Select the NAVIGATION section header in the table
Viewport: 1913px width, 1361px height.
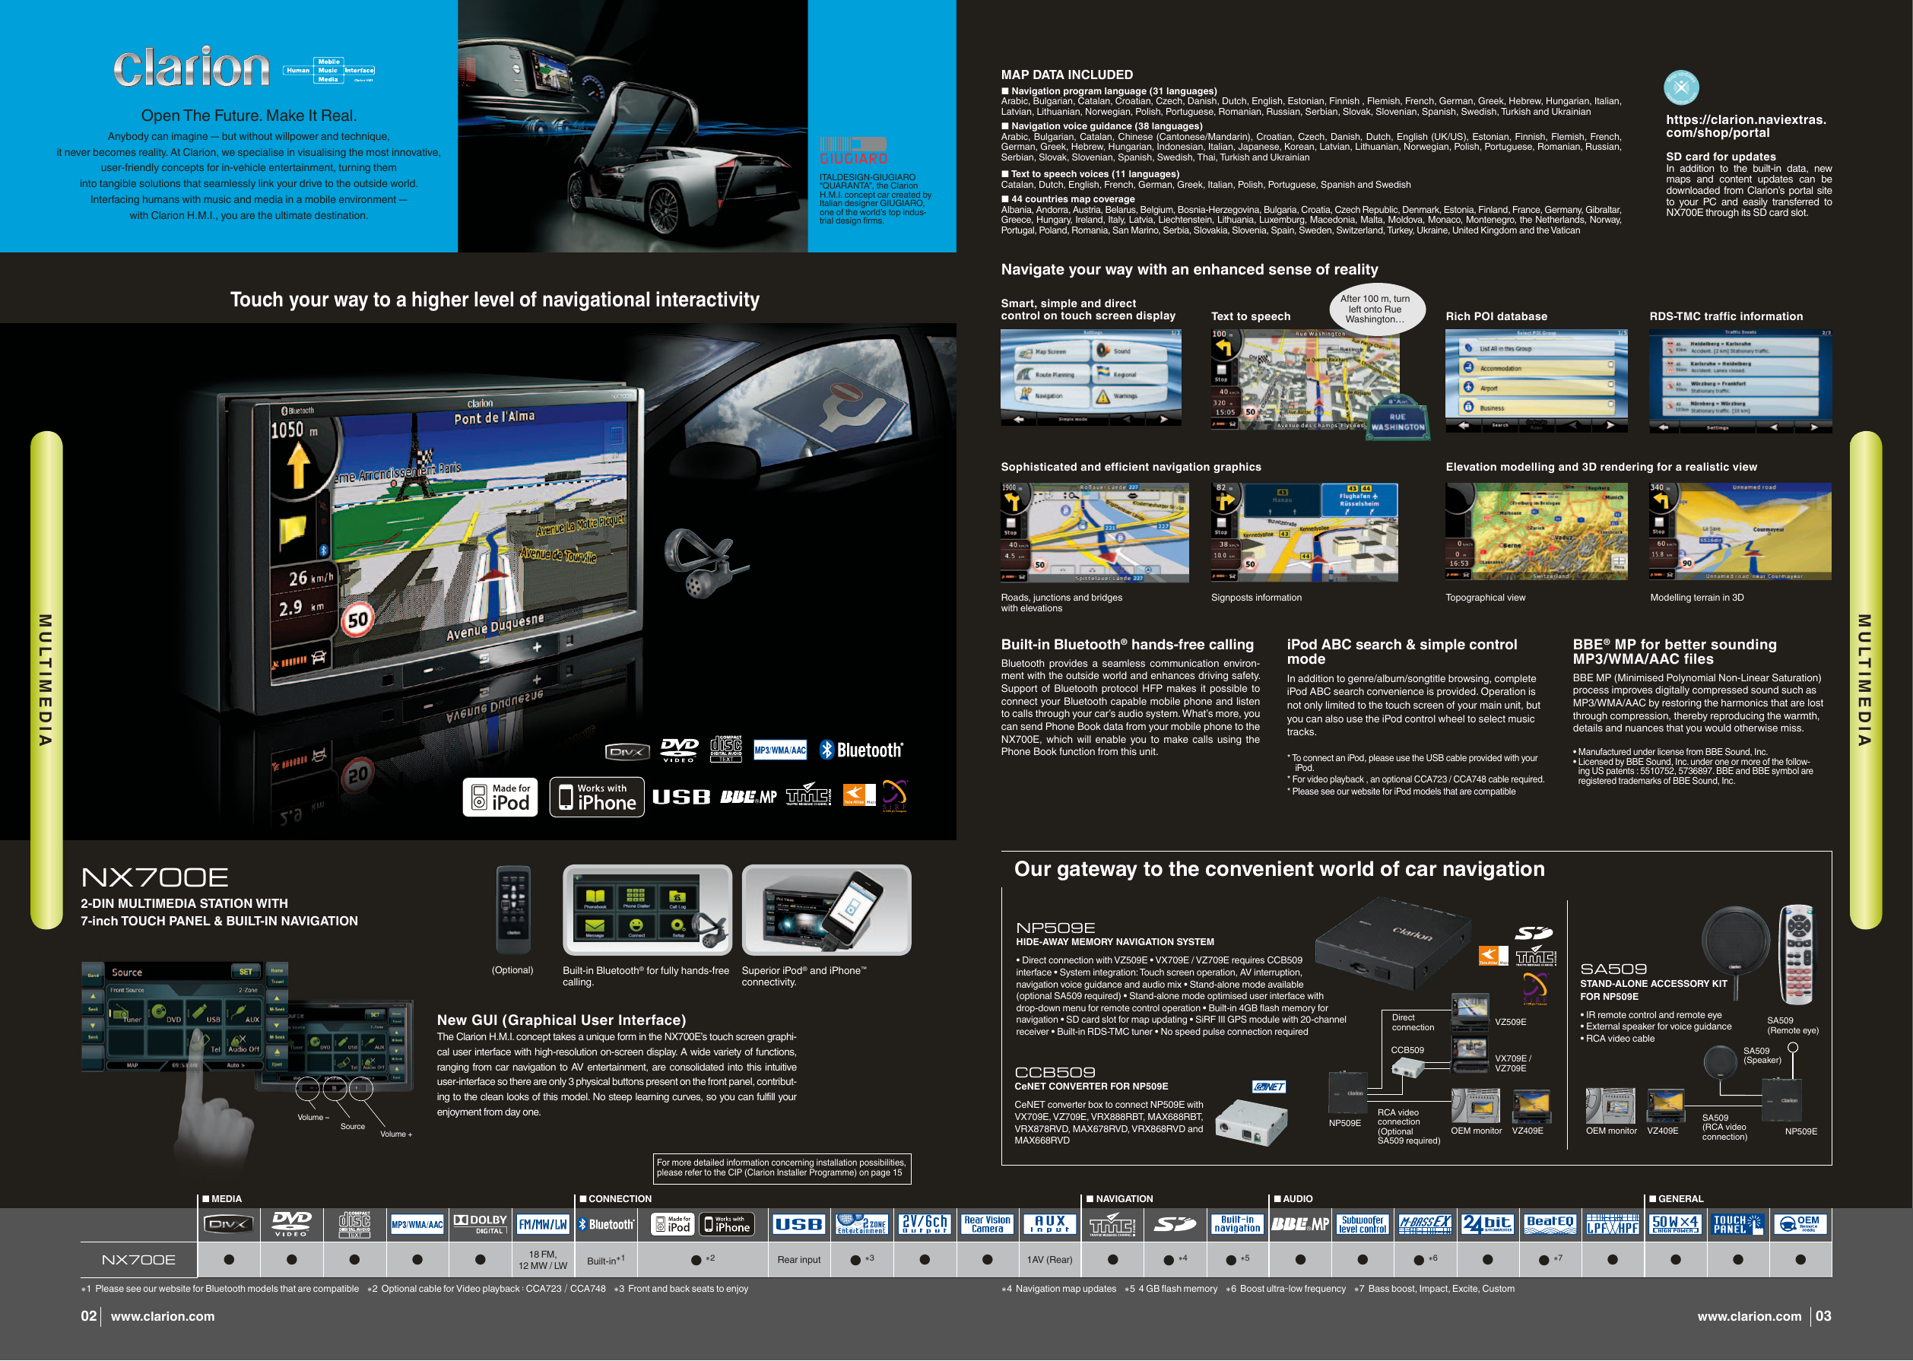tap(1119, 1199)
